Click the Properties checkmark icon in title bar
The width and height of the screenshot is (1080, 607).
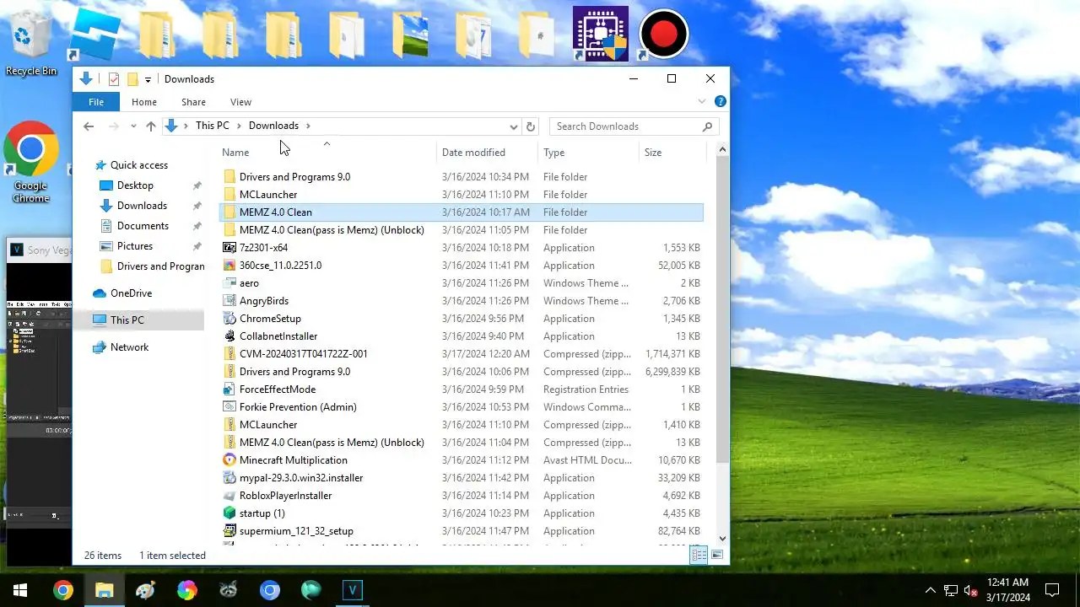[x=114, y=79]
